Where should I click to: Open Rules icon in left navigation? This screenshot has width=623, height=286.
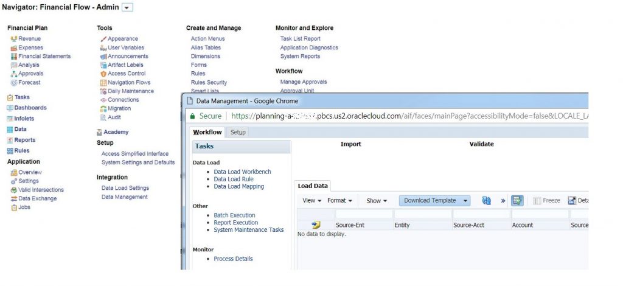10,150
